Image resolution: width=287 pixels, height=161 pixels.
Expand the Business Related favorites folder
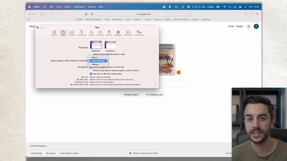pos(94,19)
